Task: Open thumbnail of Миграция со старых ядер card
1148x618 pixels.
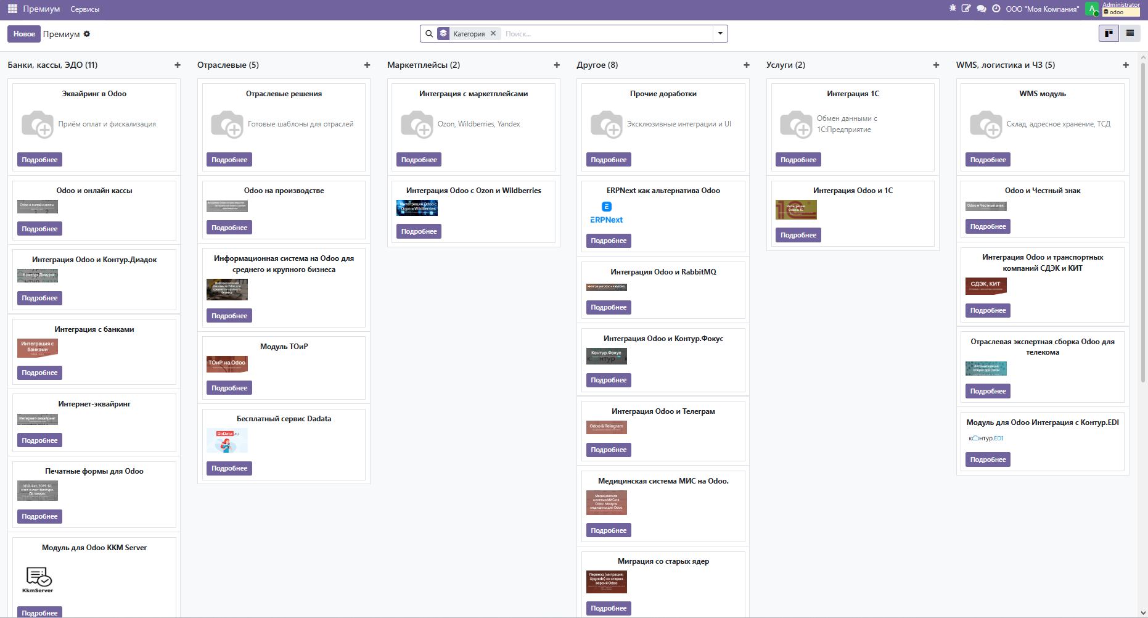Action: point(607,582)
